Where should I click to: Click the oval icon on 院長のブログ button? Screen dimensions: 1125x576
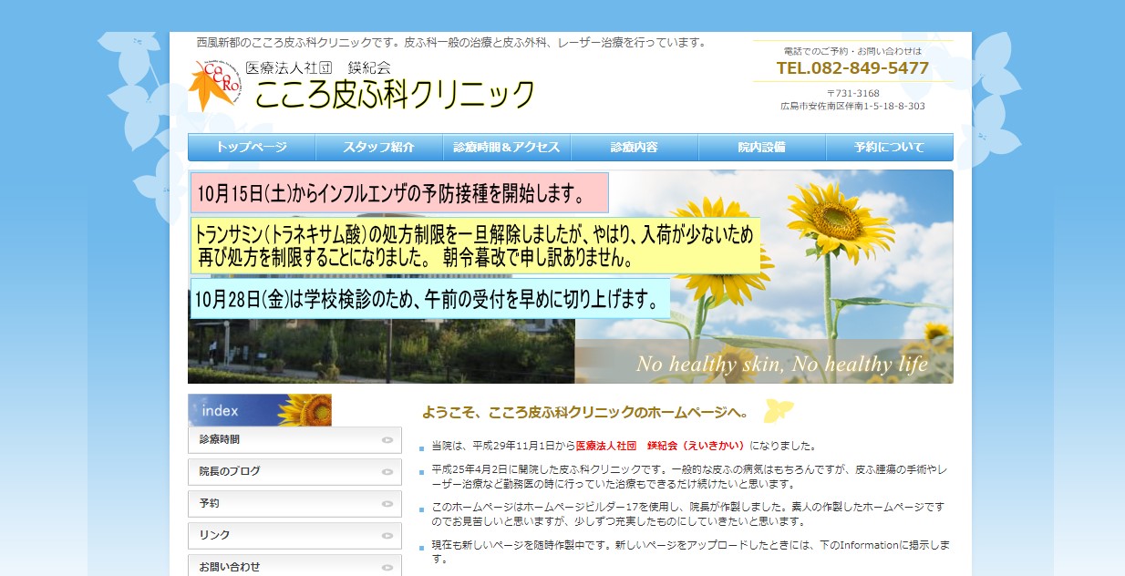[387, 472]
